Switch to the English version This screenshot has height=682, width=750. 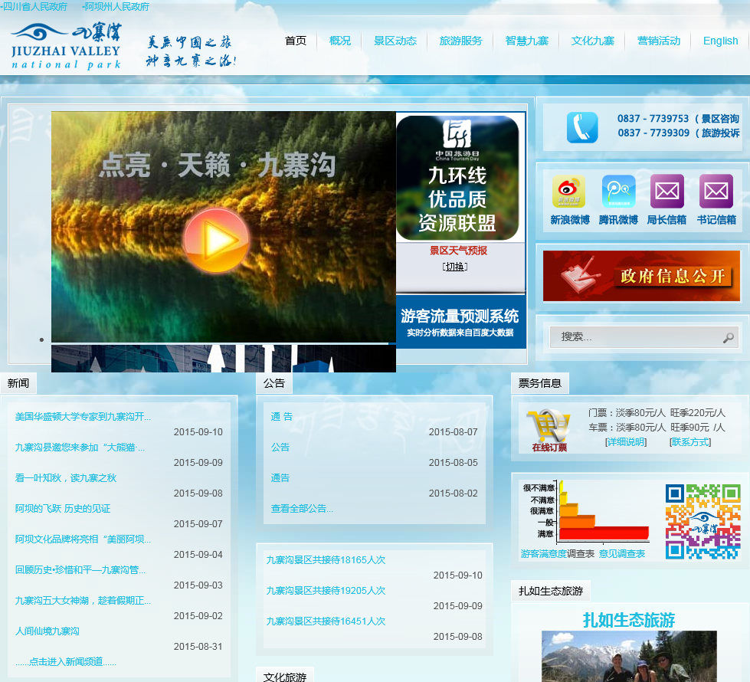(x=720, y=41)
